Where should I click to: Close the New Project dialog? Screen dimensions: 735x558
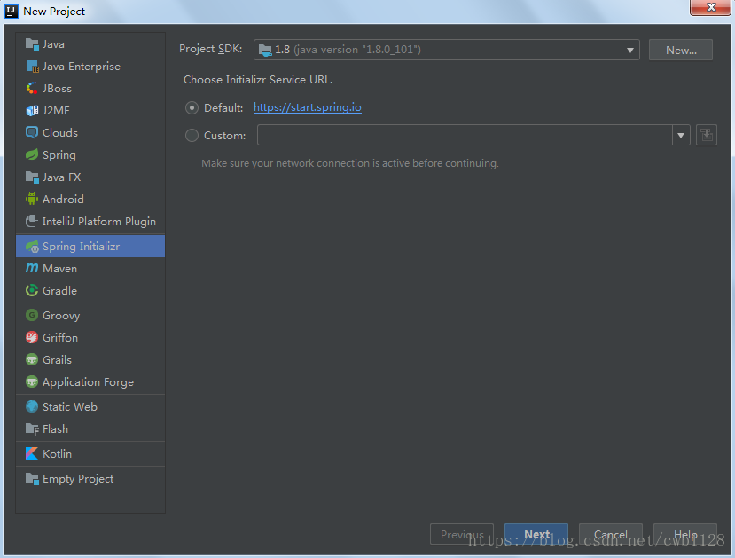[x=710, y=7]
